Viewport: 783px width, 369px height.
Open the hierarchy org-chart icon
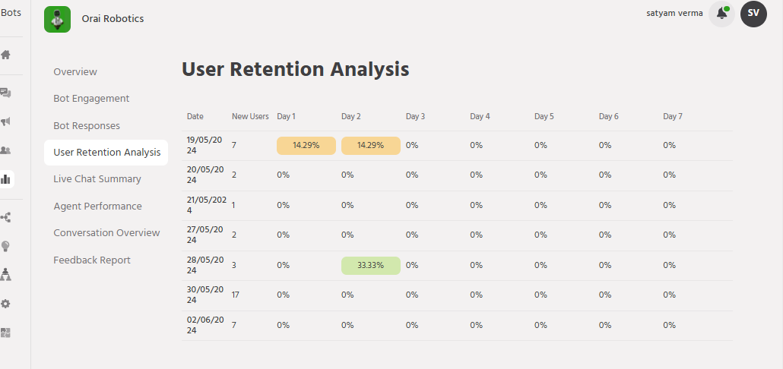pyautogui.click(x=6, y=274)
